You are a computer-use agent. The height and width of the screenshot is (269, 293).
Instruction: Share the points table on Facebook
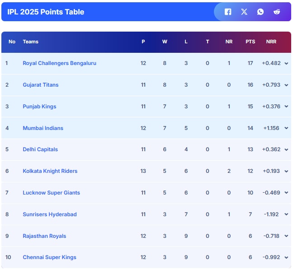click(x=228, y=12)
